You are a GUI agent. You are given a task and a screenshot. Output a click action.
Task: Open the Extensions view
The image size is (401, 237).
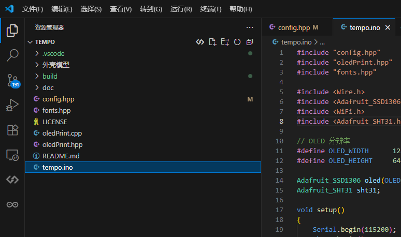pyautogui.click(x=12, y=130)
